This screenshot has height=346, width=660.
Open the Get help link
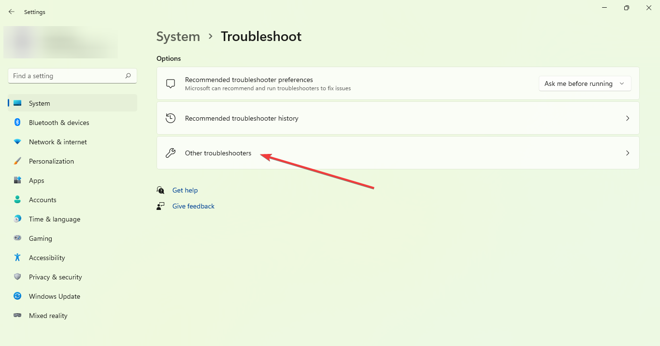(185, 190)
